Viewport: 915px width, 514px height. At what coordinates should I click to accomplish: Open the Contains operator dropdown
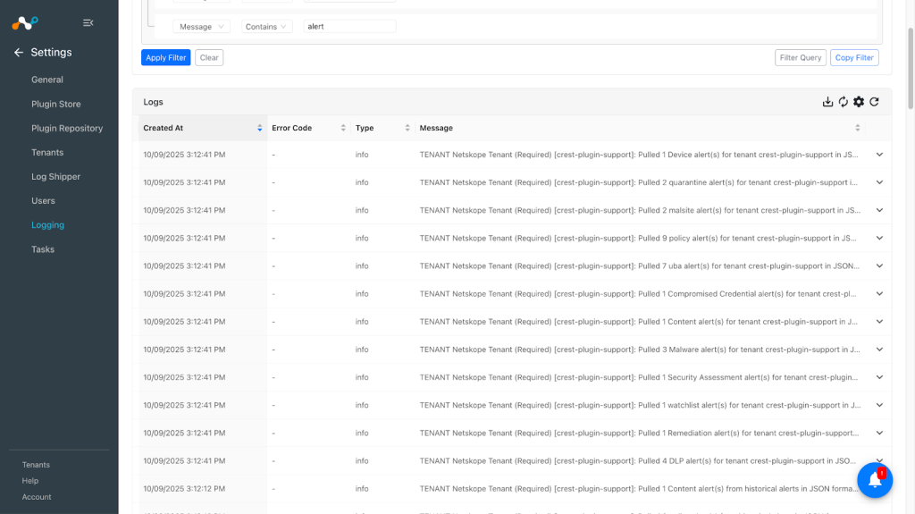point(266,26)
